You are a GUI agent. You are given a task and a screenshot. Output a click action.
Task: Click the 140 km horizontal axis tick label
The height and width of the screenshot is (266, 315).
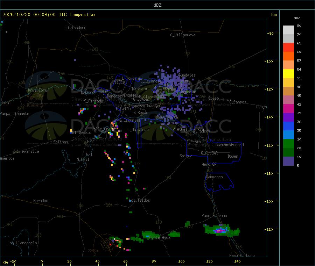(x=237, y=261)
